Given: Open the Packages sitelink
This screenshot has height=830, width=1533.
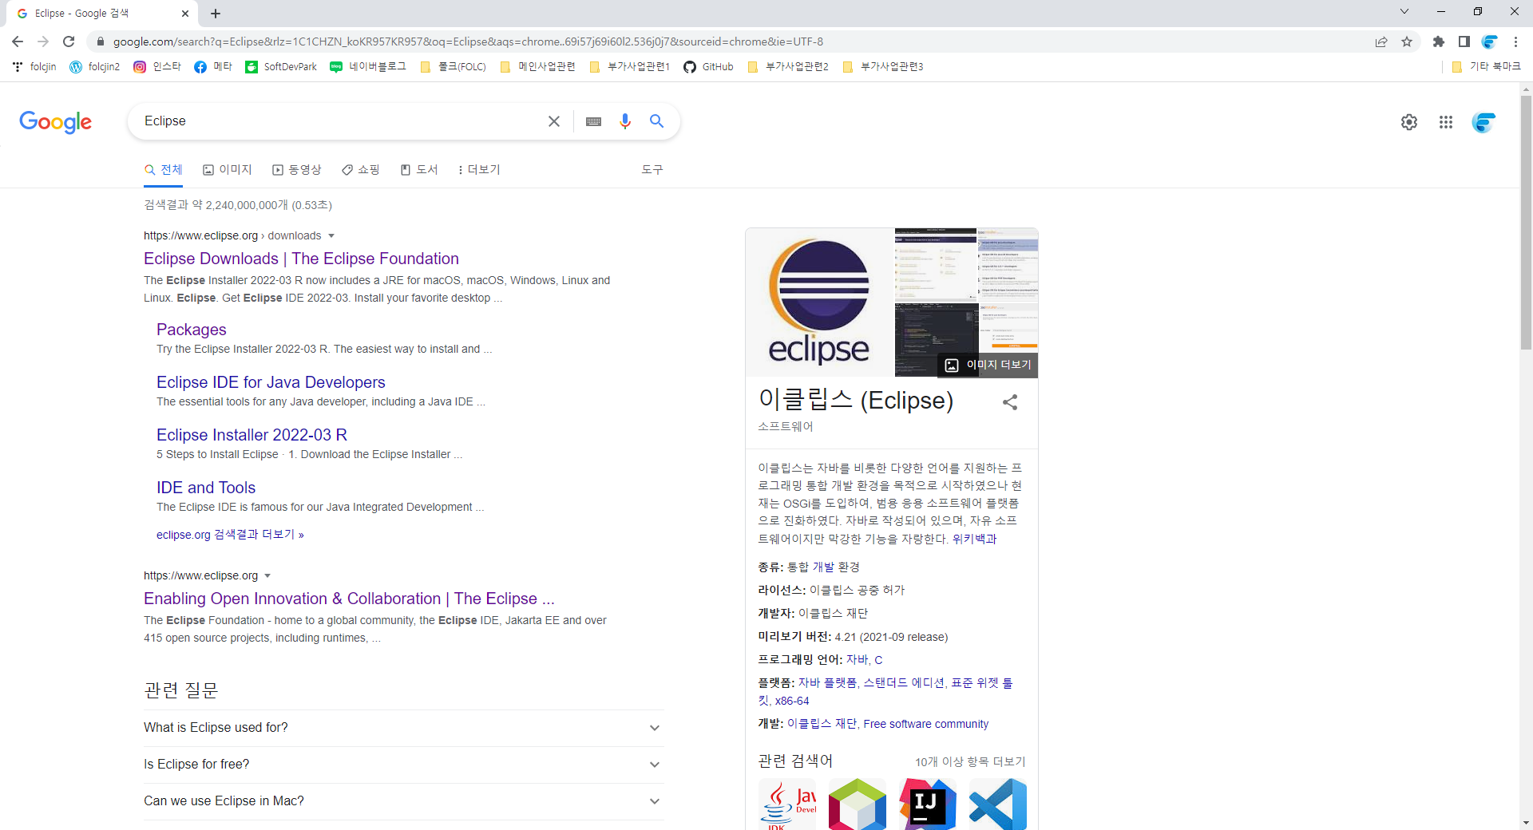Looking at the screenshot, I should click(192, 330).
